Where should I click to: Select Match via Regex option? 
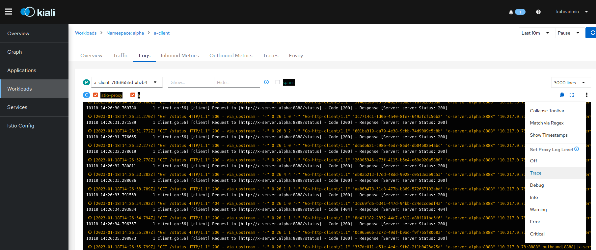pyautogui.click(x=555, y=123)
